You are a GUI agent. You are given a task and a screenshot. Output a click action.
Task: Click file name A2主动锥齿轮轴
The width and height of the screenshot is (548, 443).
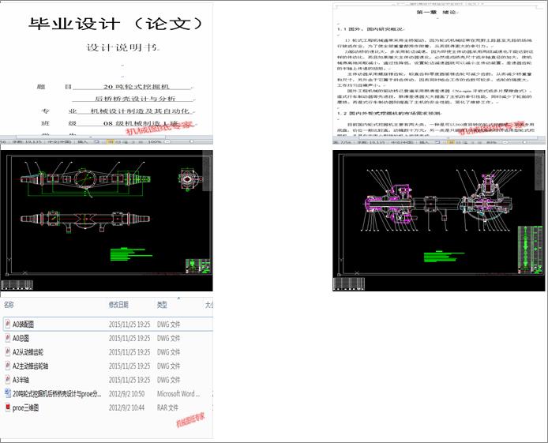[x=31, y=366]
